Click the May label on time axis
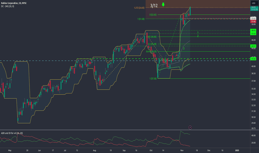259x153 pixels. pyautogui.click(x=10, y=150)
